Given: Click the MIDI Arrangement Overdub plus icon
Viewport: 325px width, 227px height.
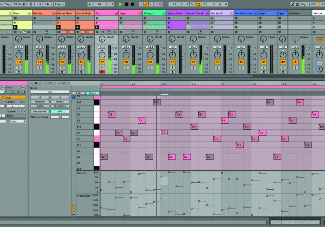Looking at the screenshot, I should (x=141, y=4).
